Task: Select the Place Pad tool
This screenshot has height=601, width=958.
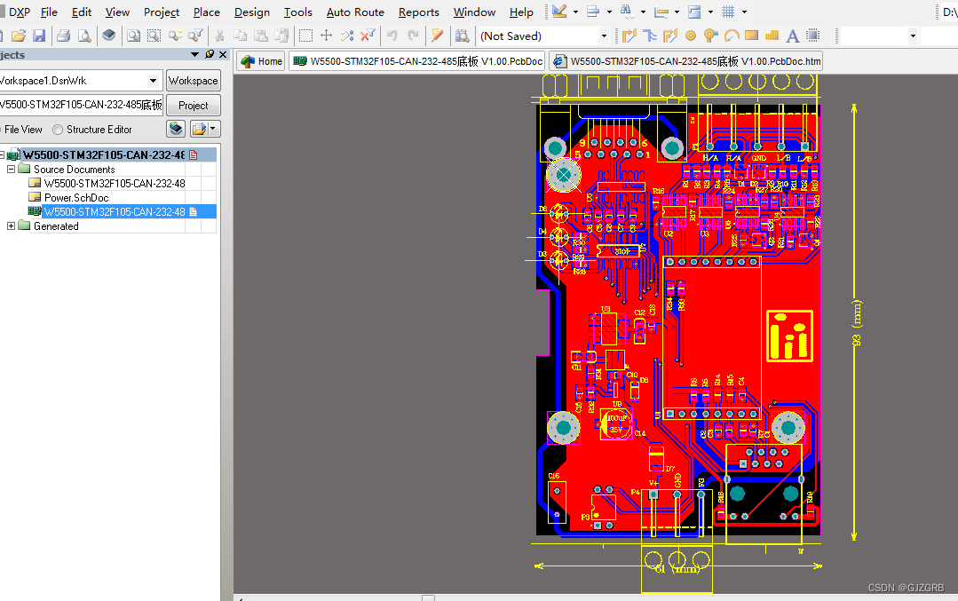Action: (x=690, y=36)
